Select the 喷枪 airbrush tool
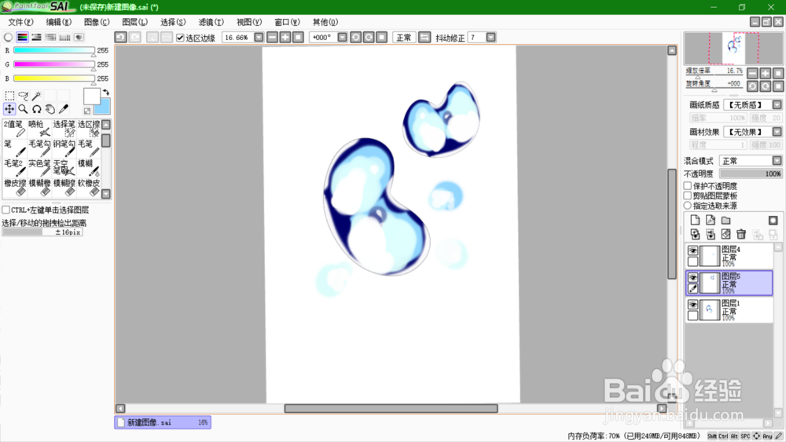 pyautogui.click(x=39, y=128)
